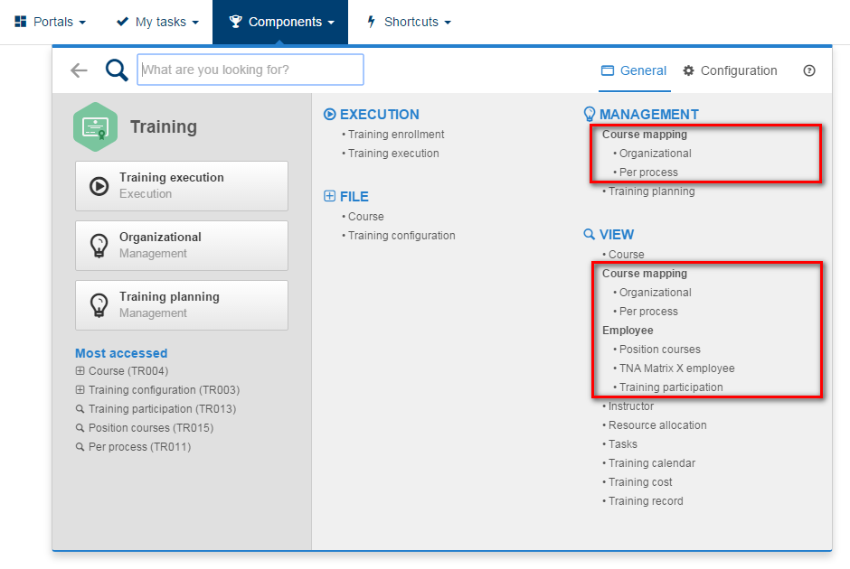Open the Components dropdown menu
This screenshot has height=569, width=850.
pyautogui.click(x=280, y=22)
